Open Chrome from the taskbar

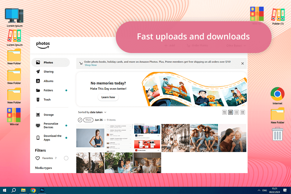[x=33, y=190]
